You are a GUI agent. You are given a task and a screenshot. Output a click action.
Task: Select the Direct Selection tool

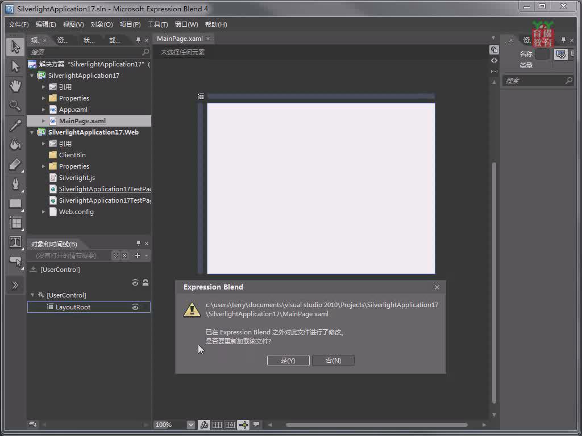pyautogui.click(x=15, y=67)
